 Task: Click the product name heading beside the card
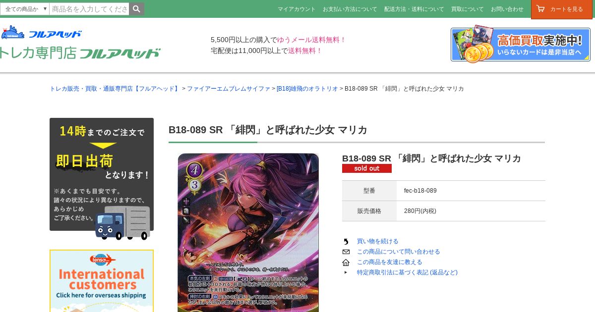(x=431, y=158)
